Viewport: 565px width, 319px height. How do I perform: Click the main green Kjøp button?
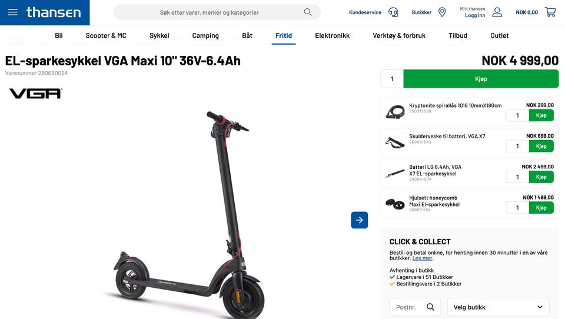[x=481, y=79]
